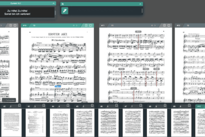Click the square view icon on left partial page
Screen dimensions: 205x137
click(15, 25)
